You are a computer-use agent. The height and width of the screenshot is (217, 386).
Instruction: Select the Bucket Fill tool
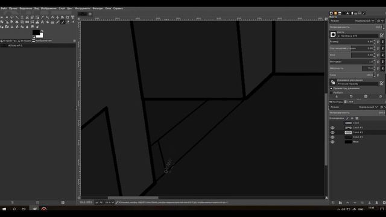pos(47,22)
